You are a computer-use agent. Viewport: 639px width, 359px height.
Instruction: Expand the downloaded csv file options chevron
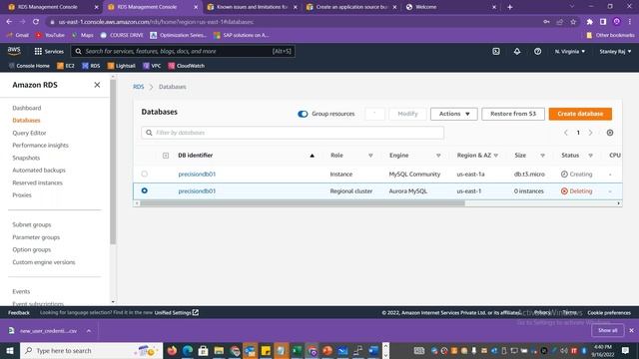click(x=89, y=331)
